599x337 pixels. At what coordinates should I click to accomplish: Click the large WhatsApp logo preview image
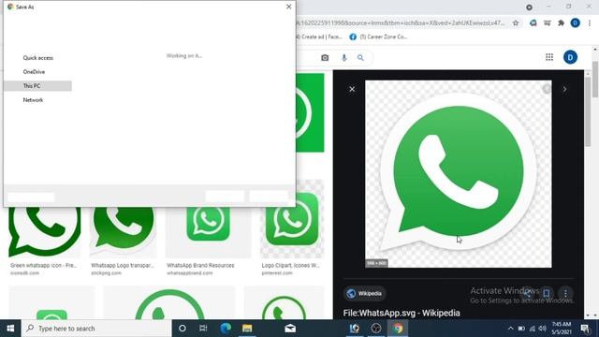[459, 174]
